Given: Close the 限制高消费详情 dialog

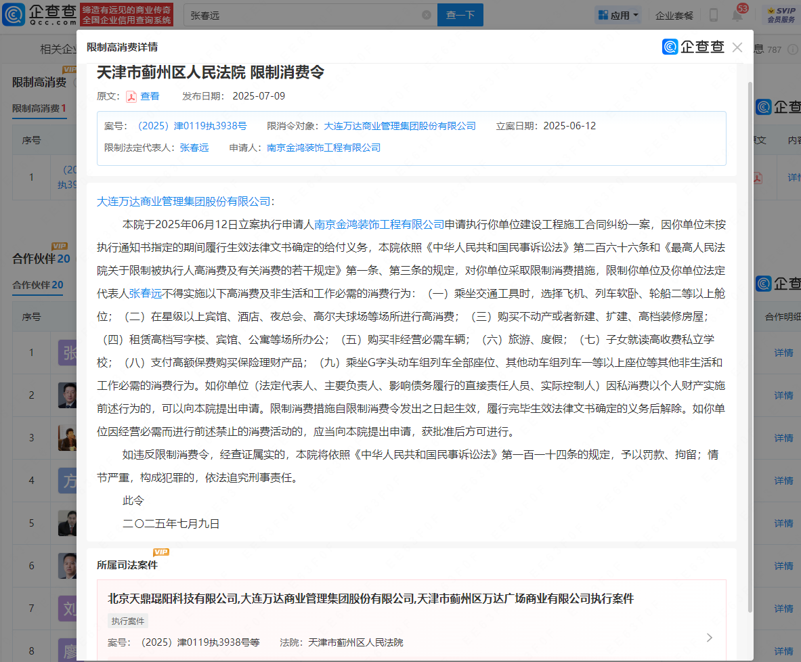Looking at the screenshot, I should [737, 47].
